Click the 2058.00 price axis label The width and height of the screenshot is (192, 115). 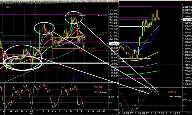point(114,11)
